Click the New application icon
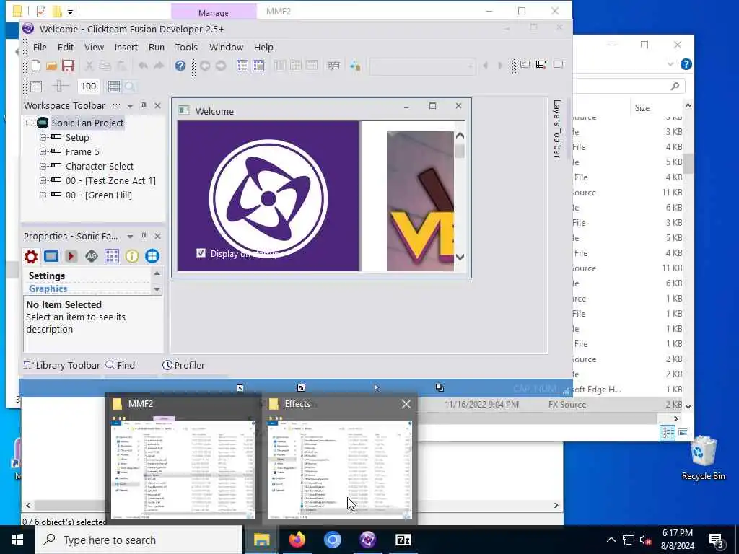 [x=36, y=66]
